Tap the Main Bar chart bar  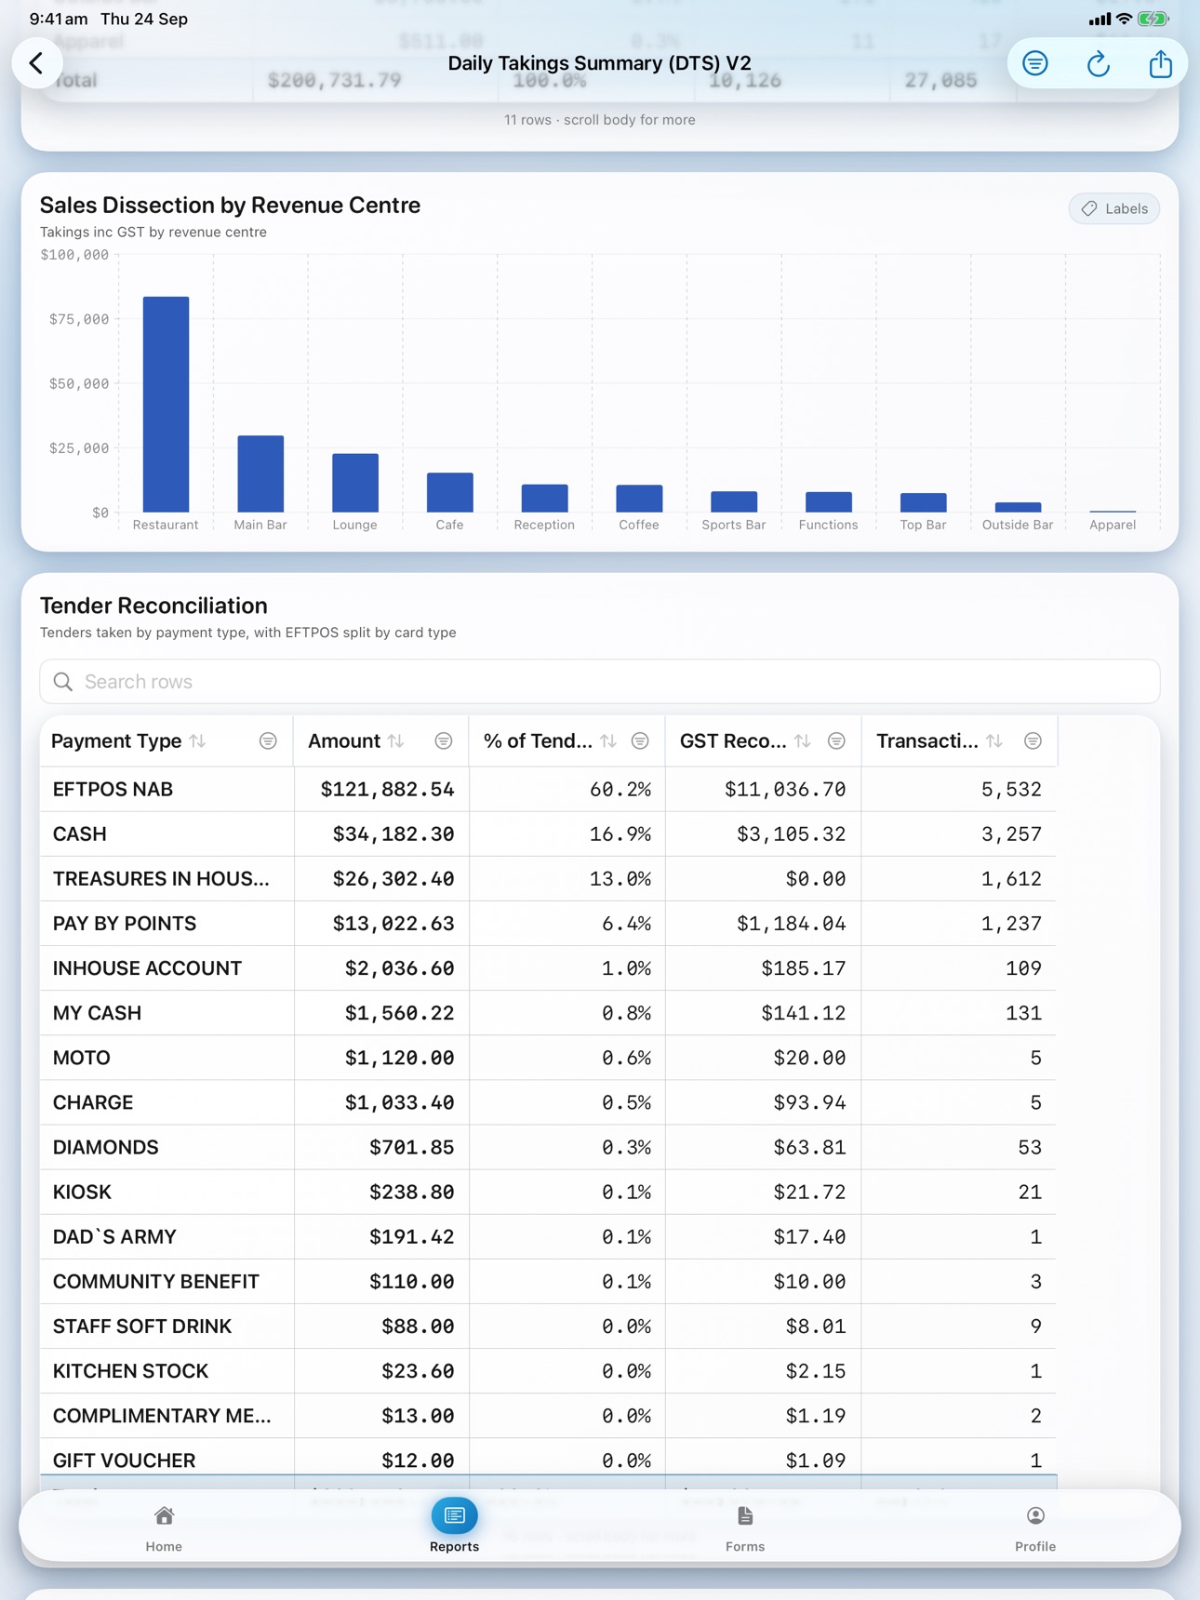(260, 473)
